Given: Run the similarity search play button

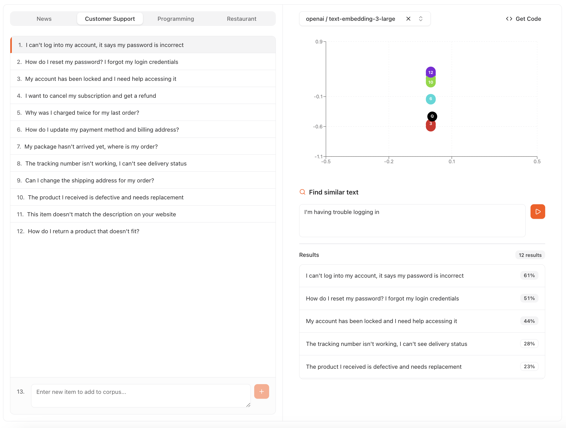Looking at the screenshot, I should [x=537, y=212].
